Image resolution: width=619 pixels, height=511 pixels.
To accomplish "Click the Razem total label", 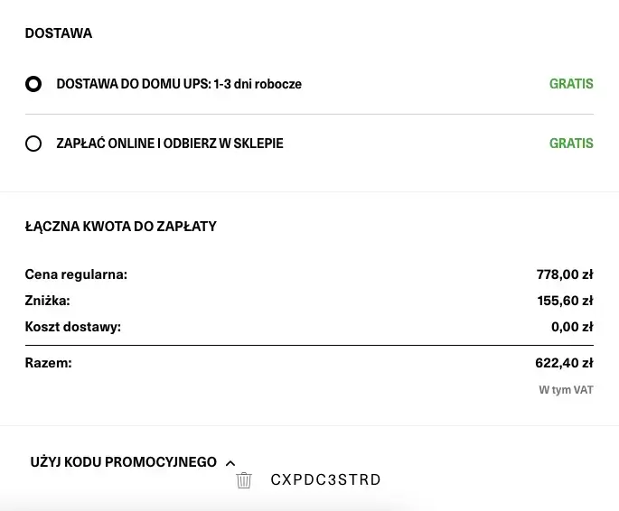I will [48, 363].
